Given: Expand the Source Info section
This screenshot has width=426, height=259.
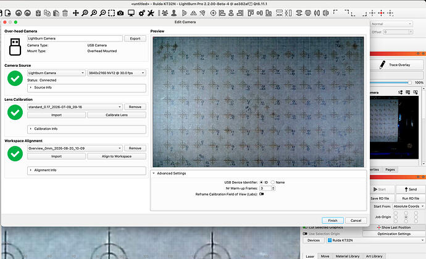Looking at the screenshot, I should [86, 88].
